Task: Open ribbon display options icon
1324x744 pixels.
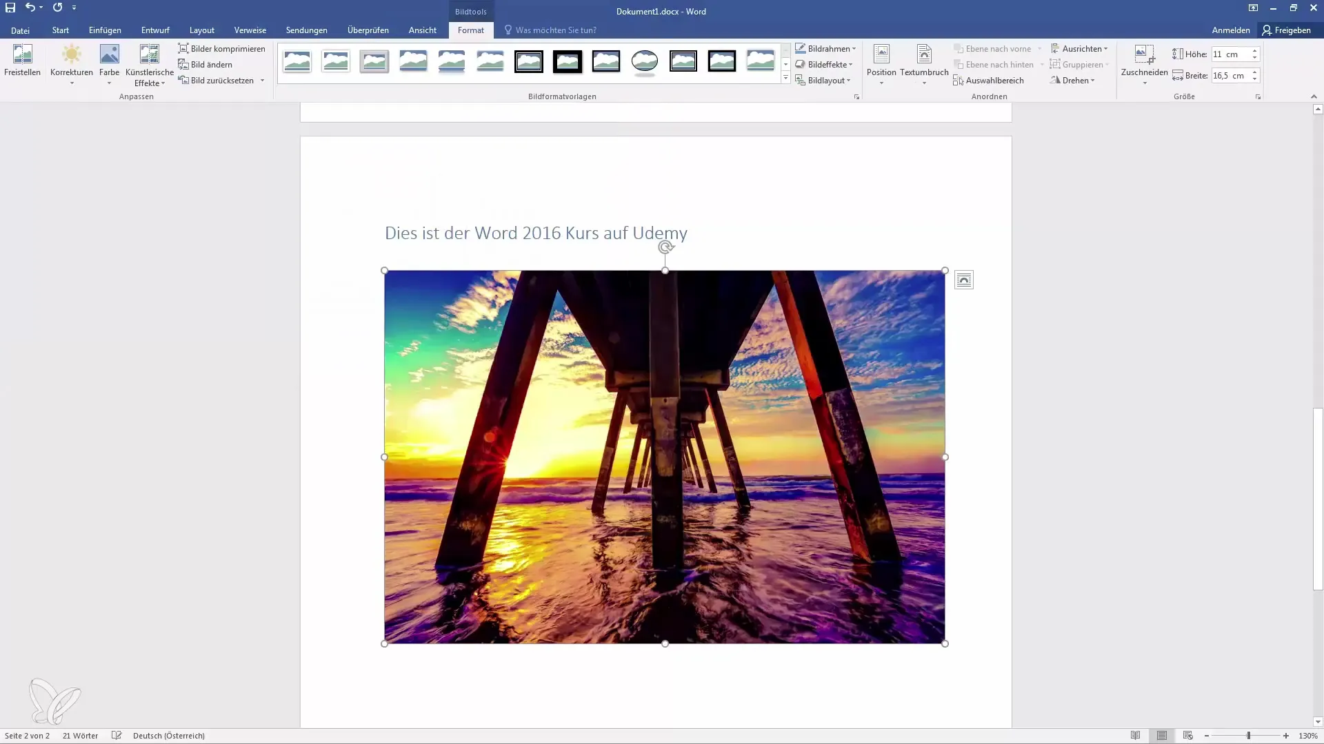Action: click(x=1253, y=8)
